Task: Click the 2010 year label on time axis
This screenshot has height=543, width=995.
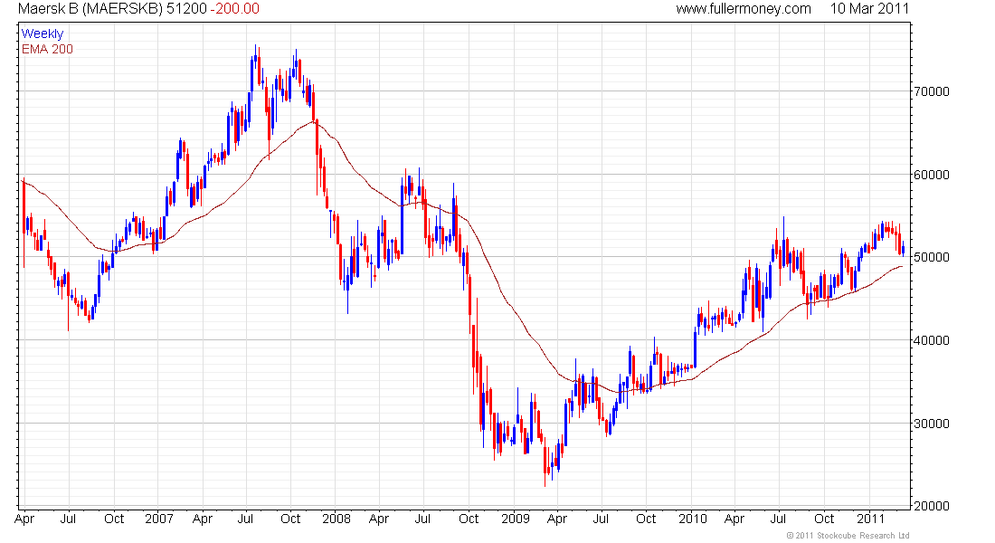Action: tap(692, 519)
